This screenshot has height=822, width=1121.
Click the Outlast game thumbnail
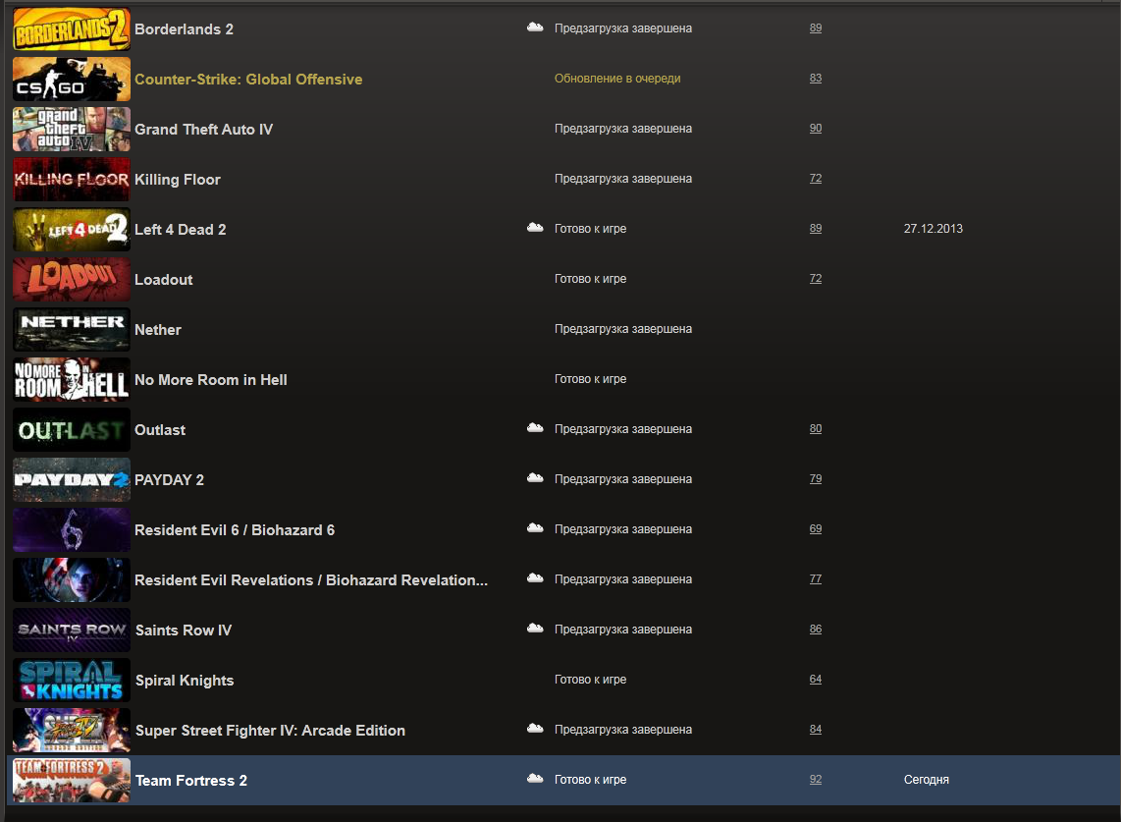[71, 430]
